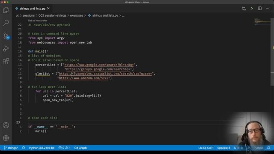Open Problems via errors and warnings count

pos(64,148)
